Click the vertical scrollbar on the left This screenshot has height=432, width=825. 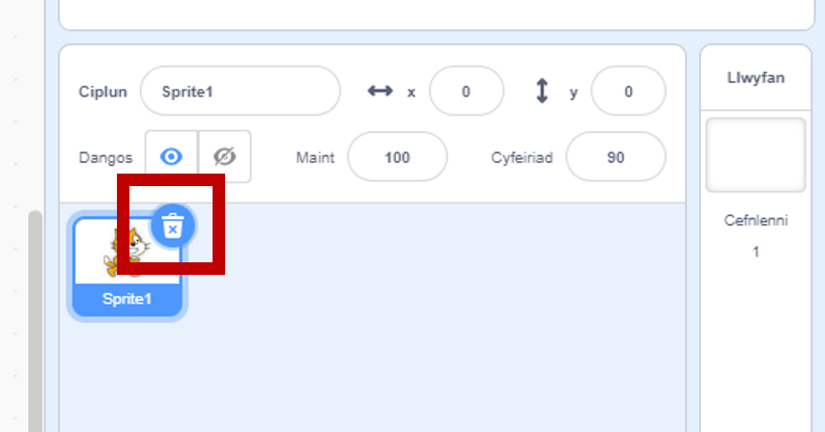[35, 320]
